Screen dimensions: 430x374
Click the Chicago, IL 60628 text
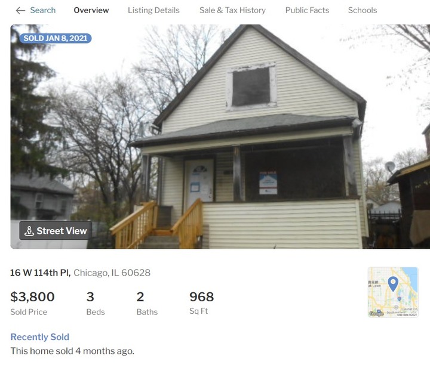click(x=112, y=273)
